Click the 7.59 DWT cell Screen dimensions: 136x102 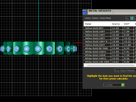[x=128, y=31]
